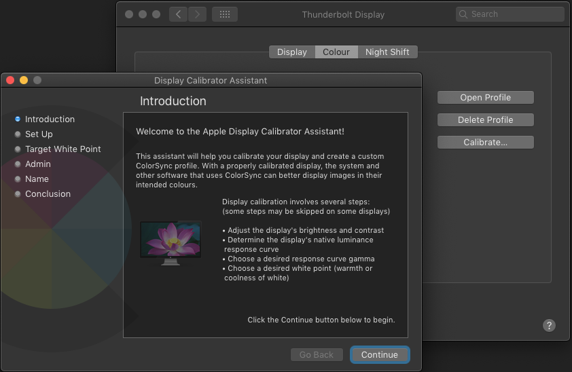Click the Thunderbolt Display window title

point(343,14)
